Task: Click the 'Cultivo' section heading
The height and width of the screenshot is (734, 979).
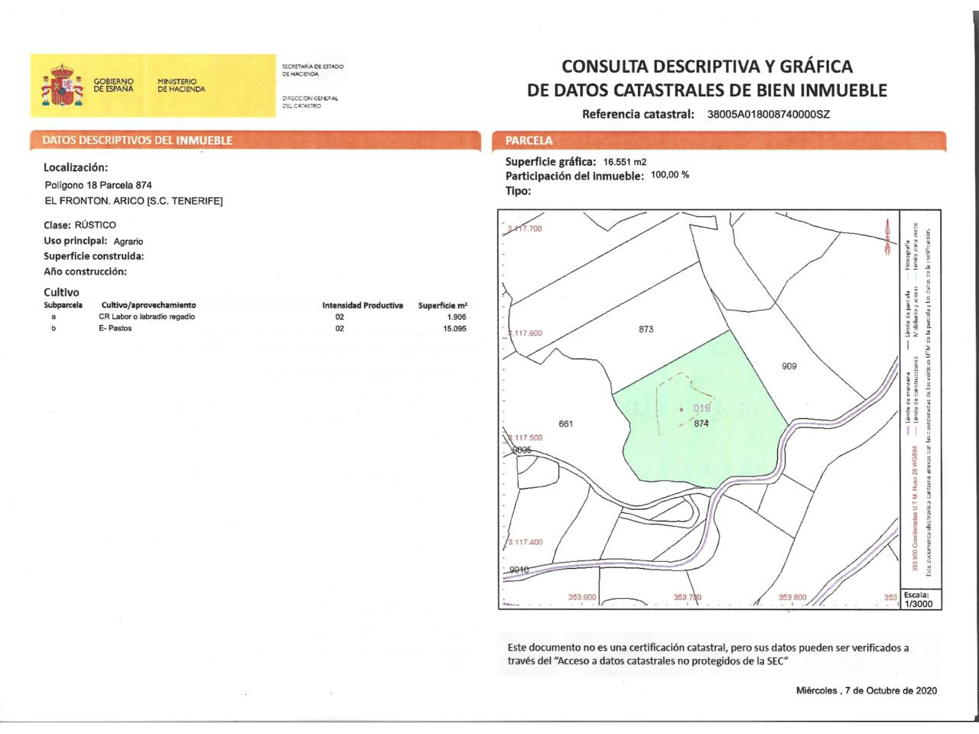Action: pos(61,292)
